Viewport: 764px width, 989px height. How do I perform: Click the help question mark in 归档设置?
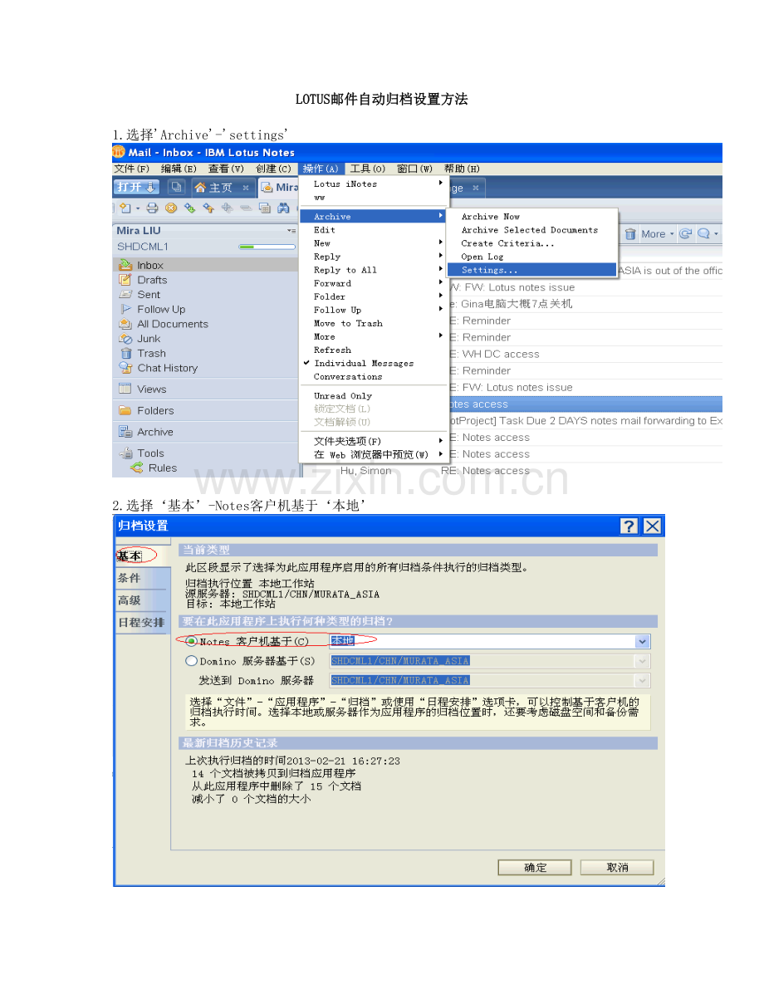(x=629, y=526)
